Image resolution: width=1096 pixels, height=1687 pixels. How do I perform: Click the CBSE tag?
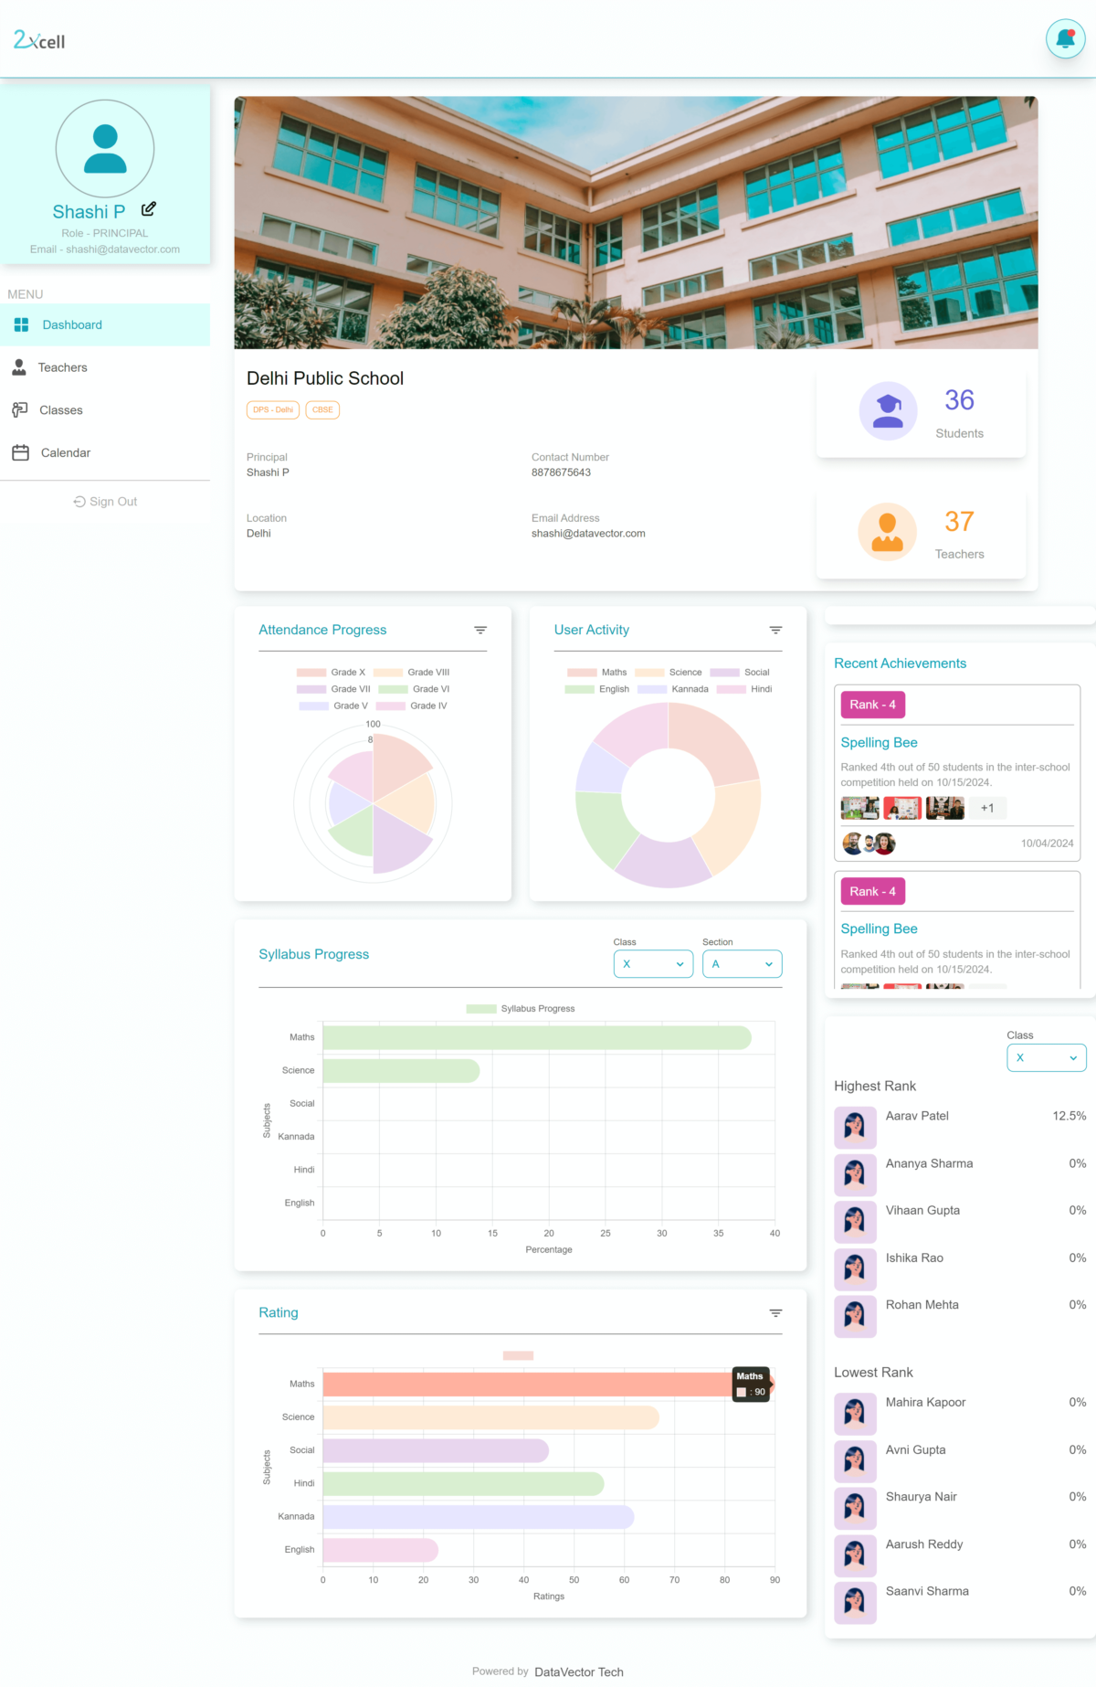(322, 409)
